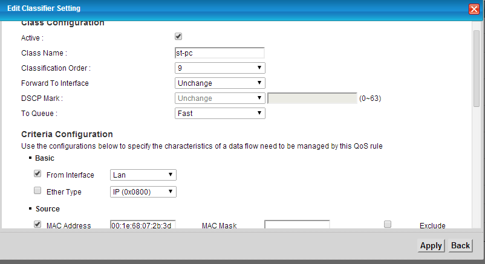This screenshot has width=485, height=264.
Task: Click the Criteria Configuration heading
Action: [67, 134]
